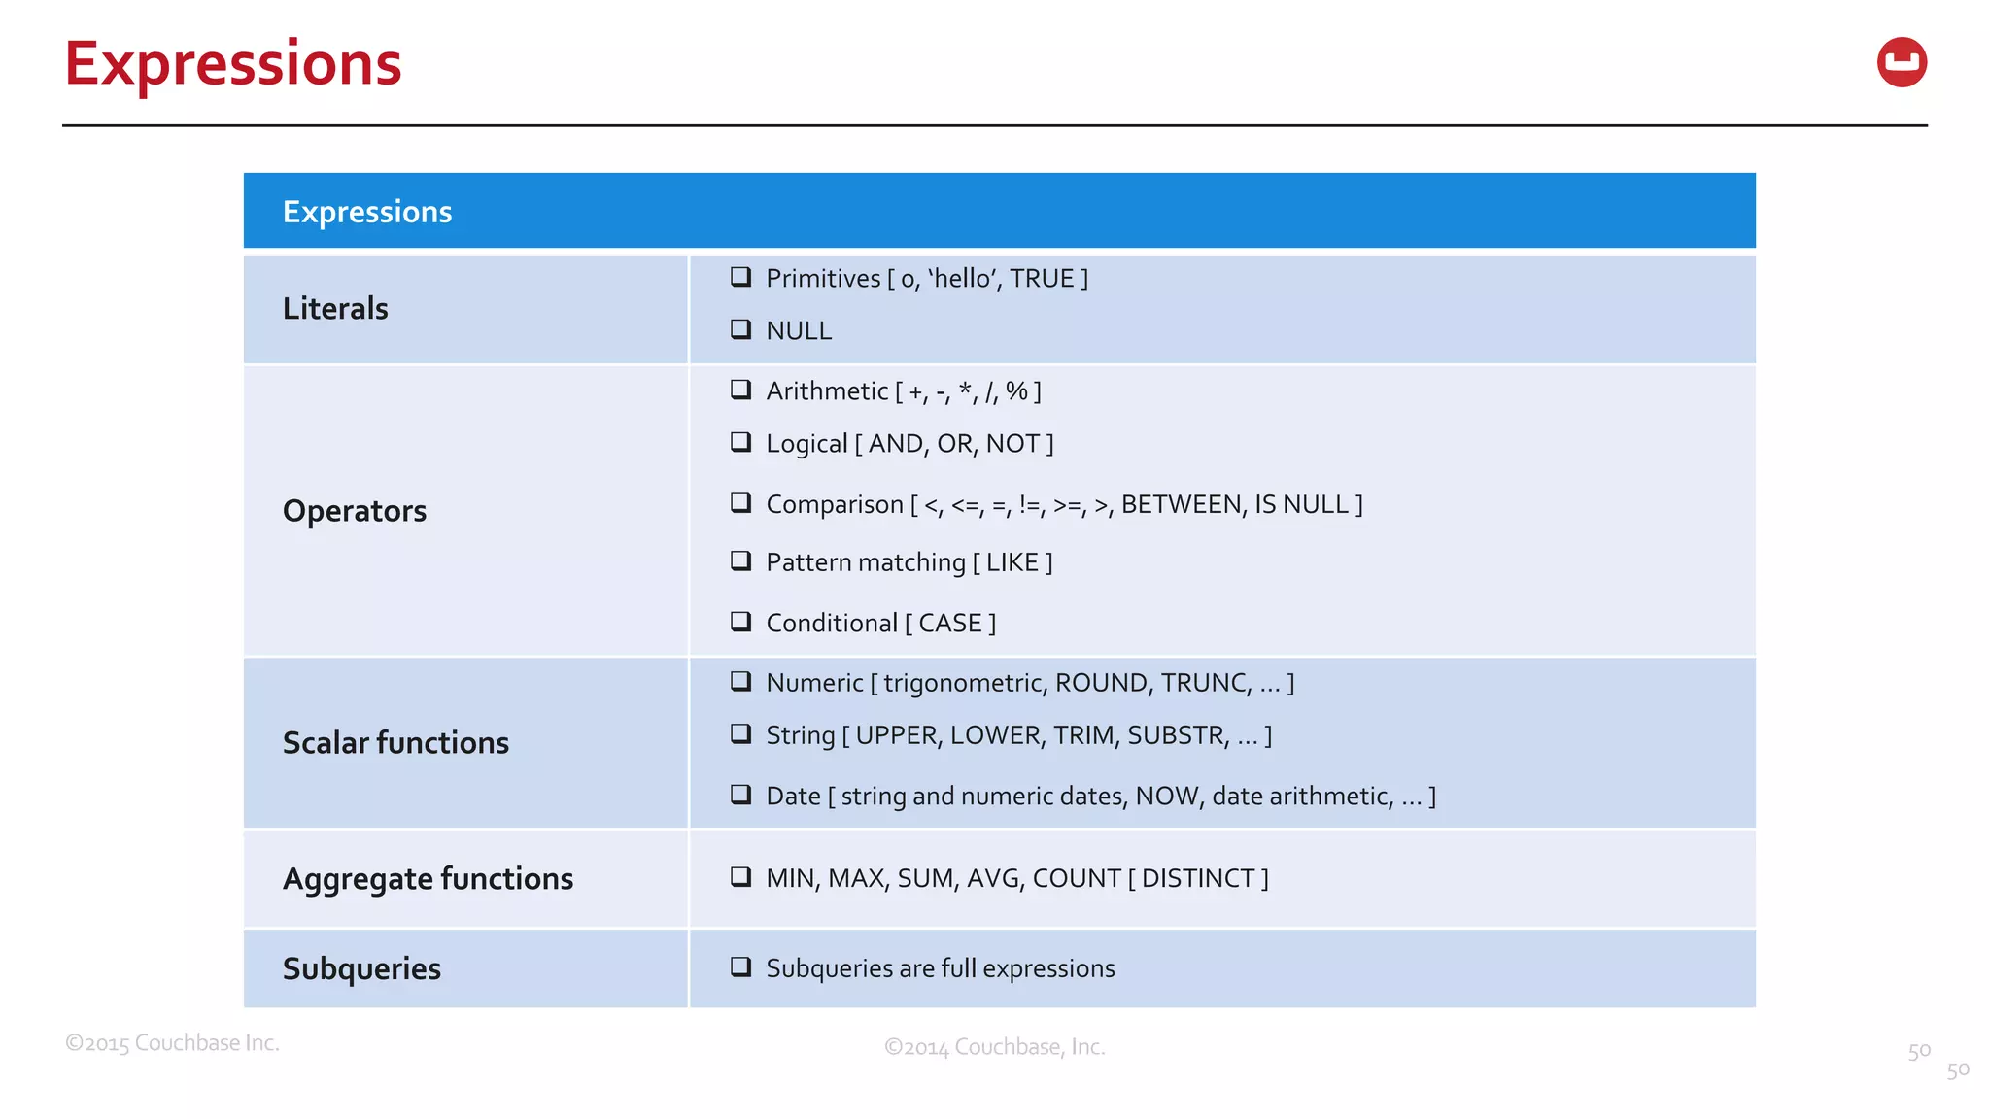
Task: Click the Couchbase logo icon
Action: pos(1902,62)
